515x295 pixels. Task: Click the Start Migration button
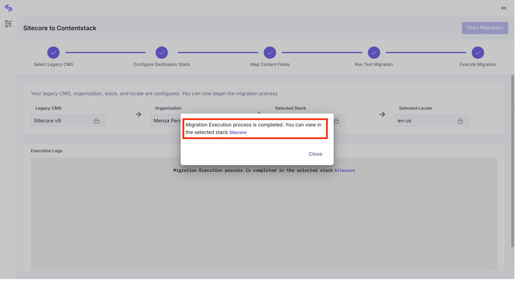pos(485,28)
